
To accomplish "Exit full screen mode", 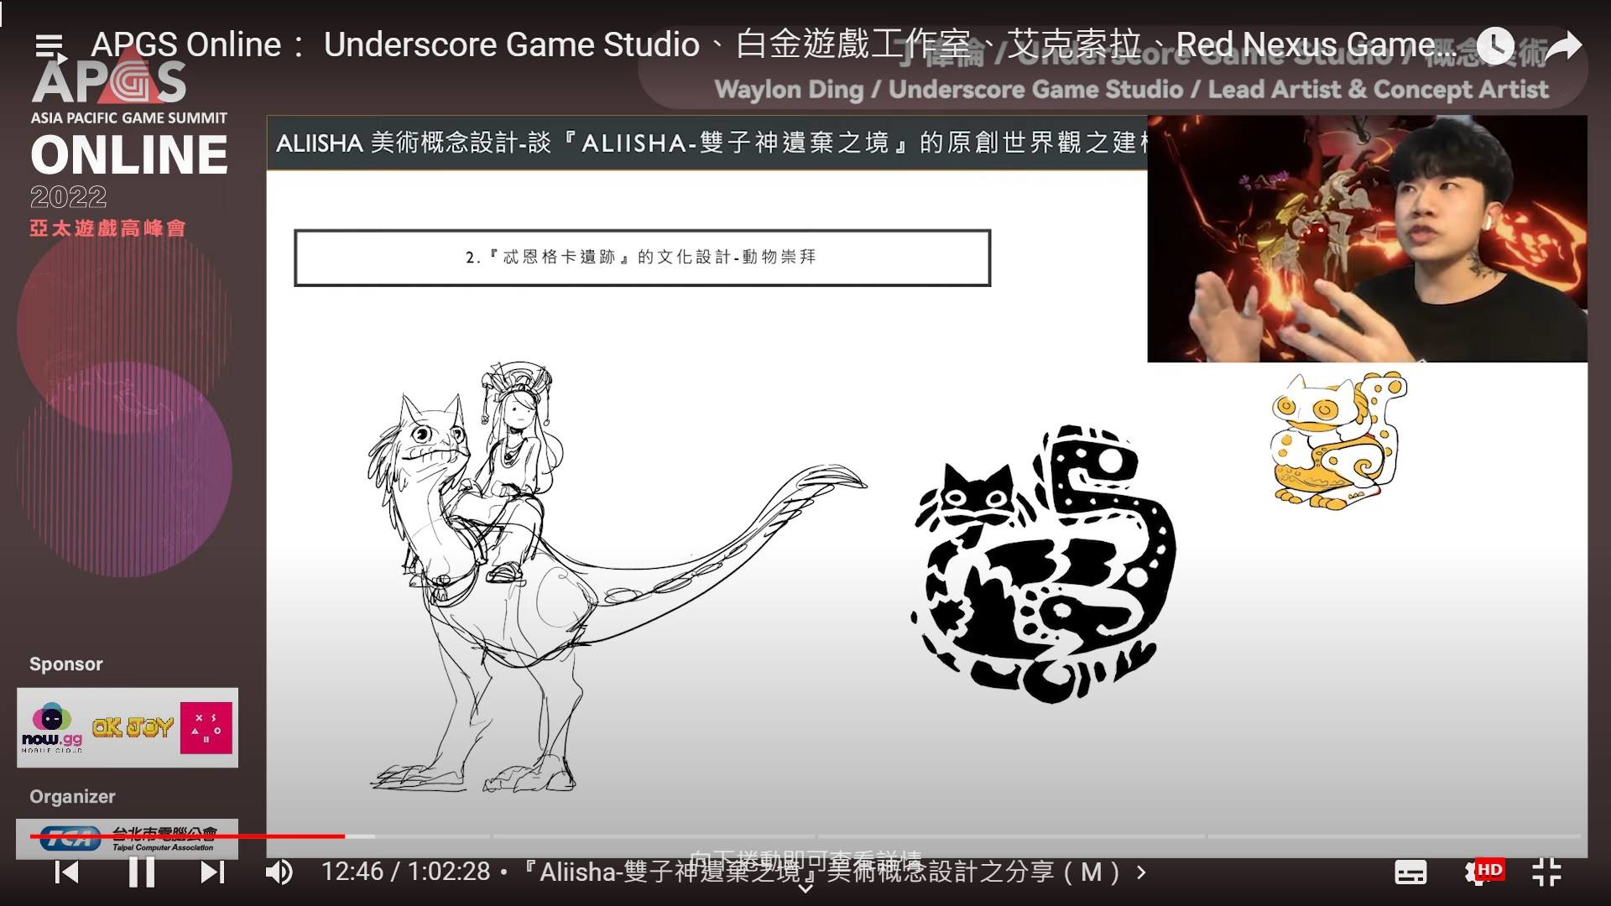I will click(x=1546, y=872).
